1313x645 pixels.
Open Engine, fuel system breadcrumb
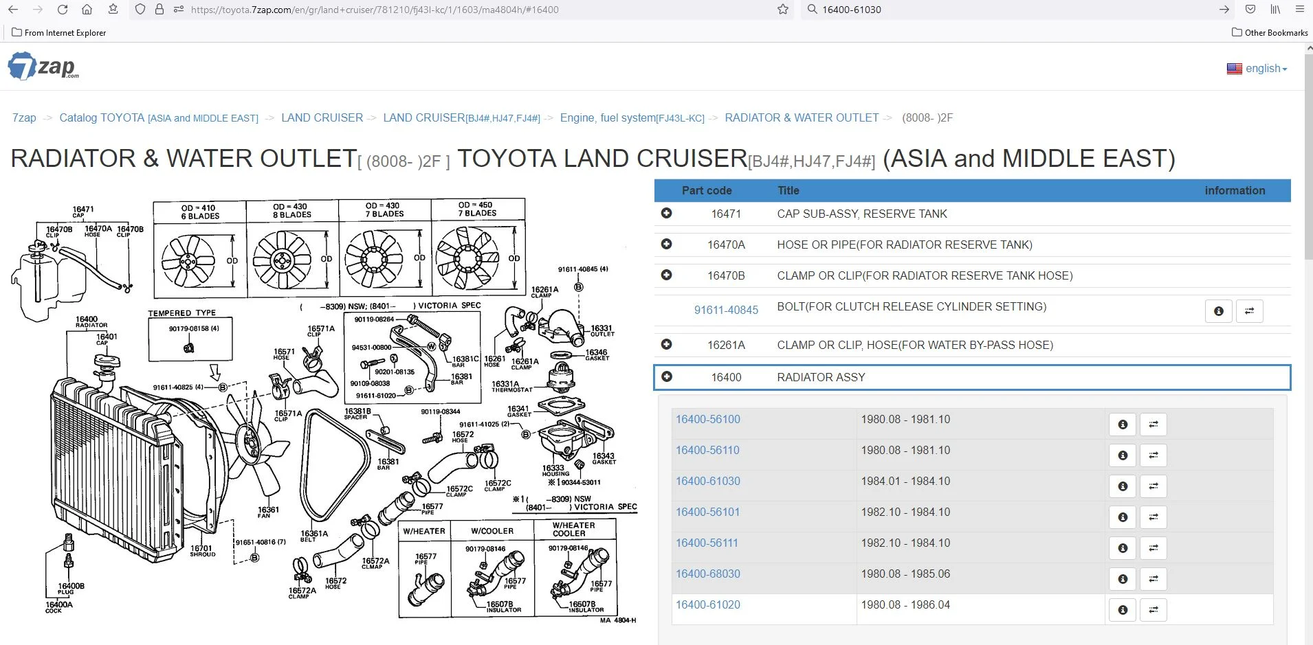tap(632, 118)
